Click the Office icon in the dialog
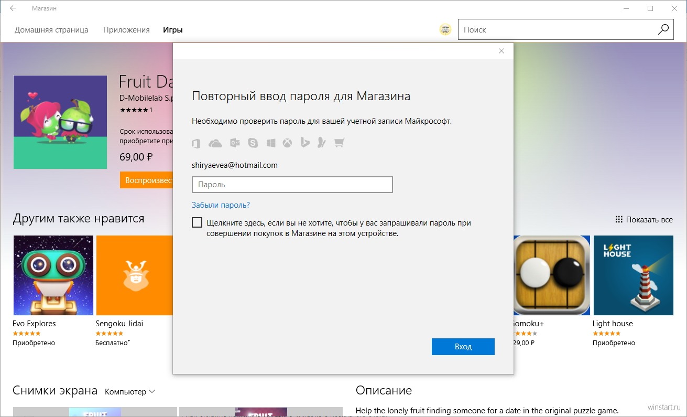Image resolution: width=687 pixels, height=417 pixels. pos(196,143)
